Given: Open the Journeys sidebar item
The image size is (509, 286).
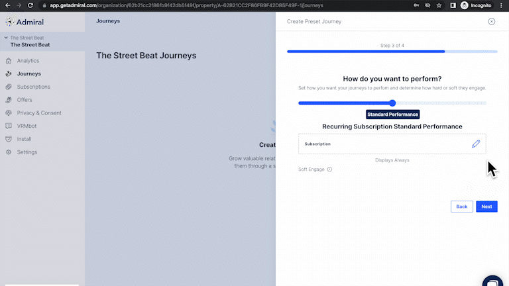Looking at the screenshot, I should pyautogui.click(x=29, y=73).
